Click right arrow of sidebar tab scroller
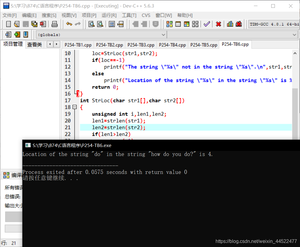300x247 pixels. 57,44
